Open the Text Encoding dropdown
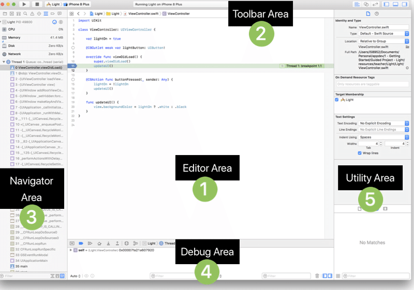Screen dimensions: 414x290 [x=383, y=124]
